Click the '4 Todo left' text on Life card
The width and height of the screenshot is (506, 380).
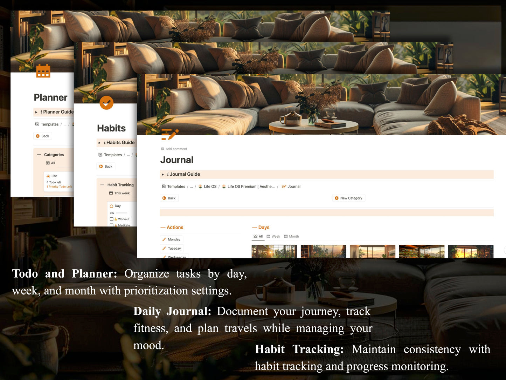54,182
